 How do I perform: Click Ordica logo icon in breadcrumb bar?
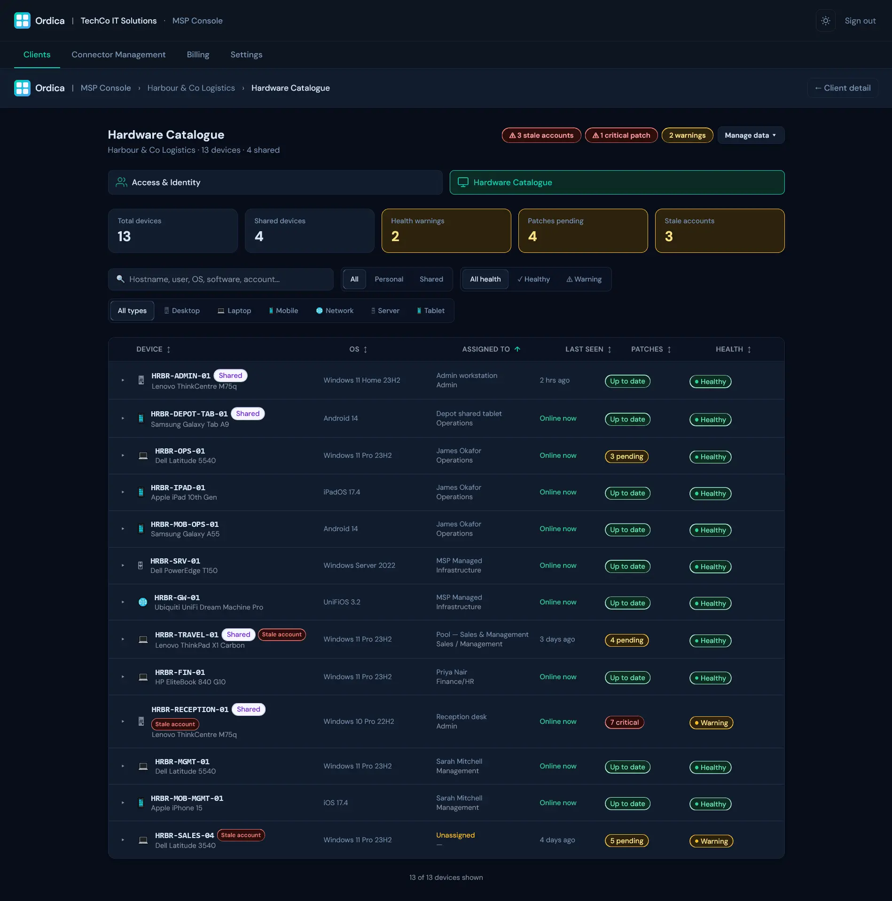point(22,88)
